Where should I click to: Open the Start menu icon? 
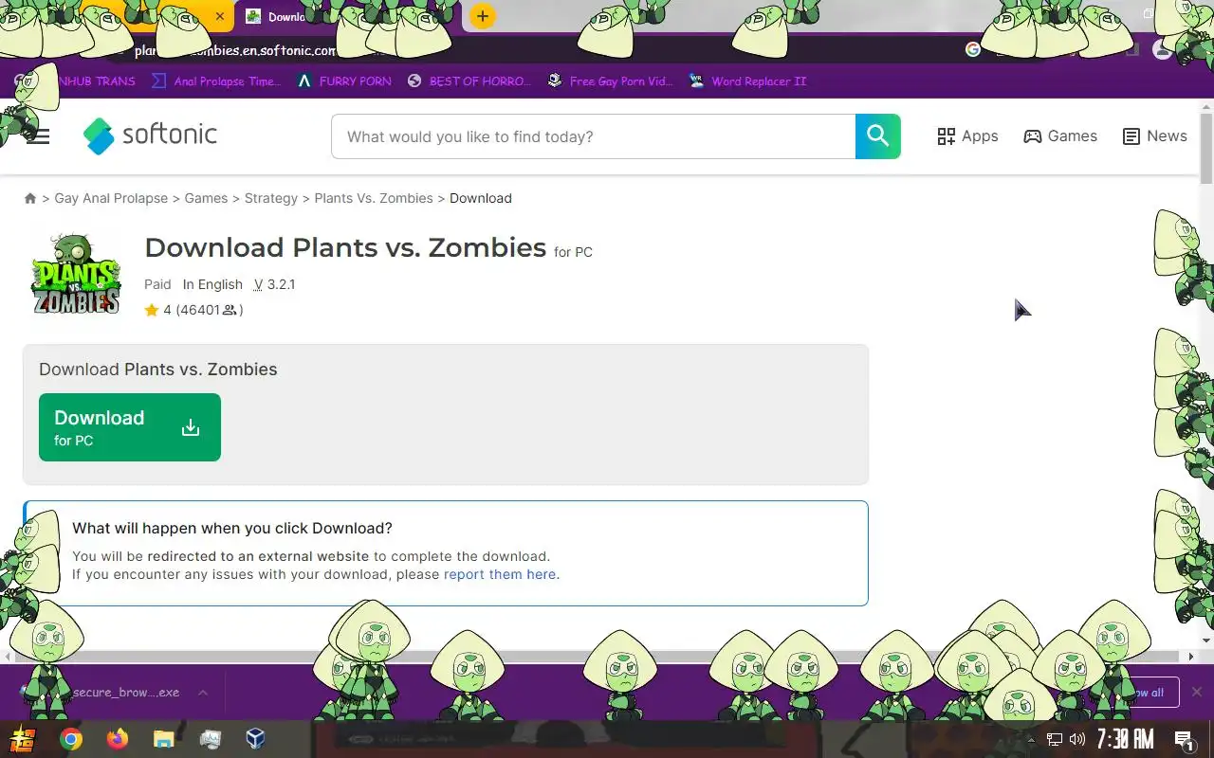point(24,739)
